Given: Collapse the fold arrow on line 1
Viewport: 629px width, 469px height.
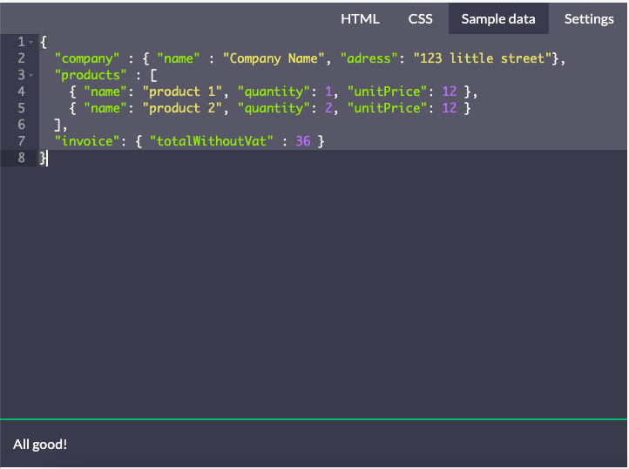Looking at the screenshot, I should (30, 42).
